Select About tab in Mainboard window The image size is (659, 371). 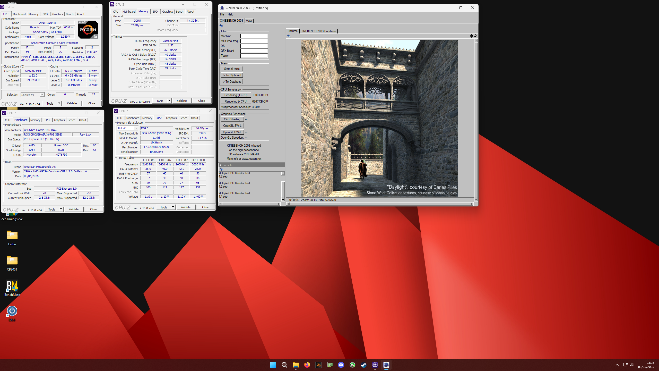tap(82, 120)
